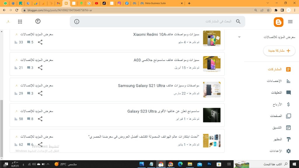
Task: Open Chrome's three-dot menu
Action: [x=295, y=10]
